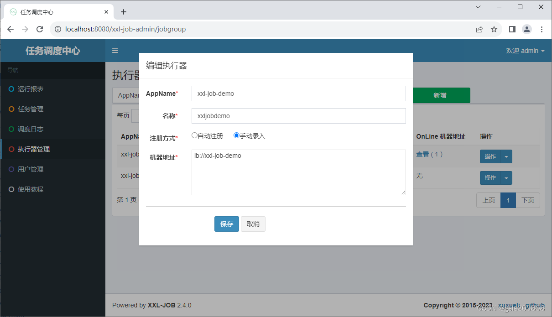
Task: Select page 1 in pagination
Action: tap(508, 200)
